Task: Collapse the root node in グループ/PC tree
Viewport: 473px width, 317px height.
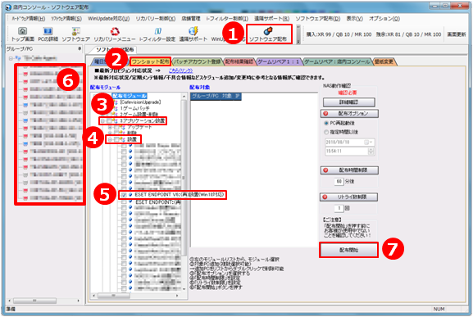Action: tap(11, 58)
